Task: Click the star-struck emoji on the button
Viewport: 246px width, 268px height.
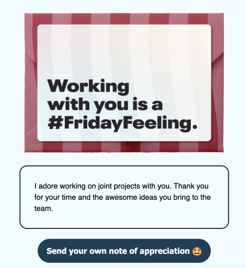Action: (x=197, y=251)
